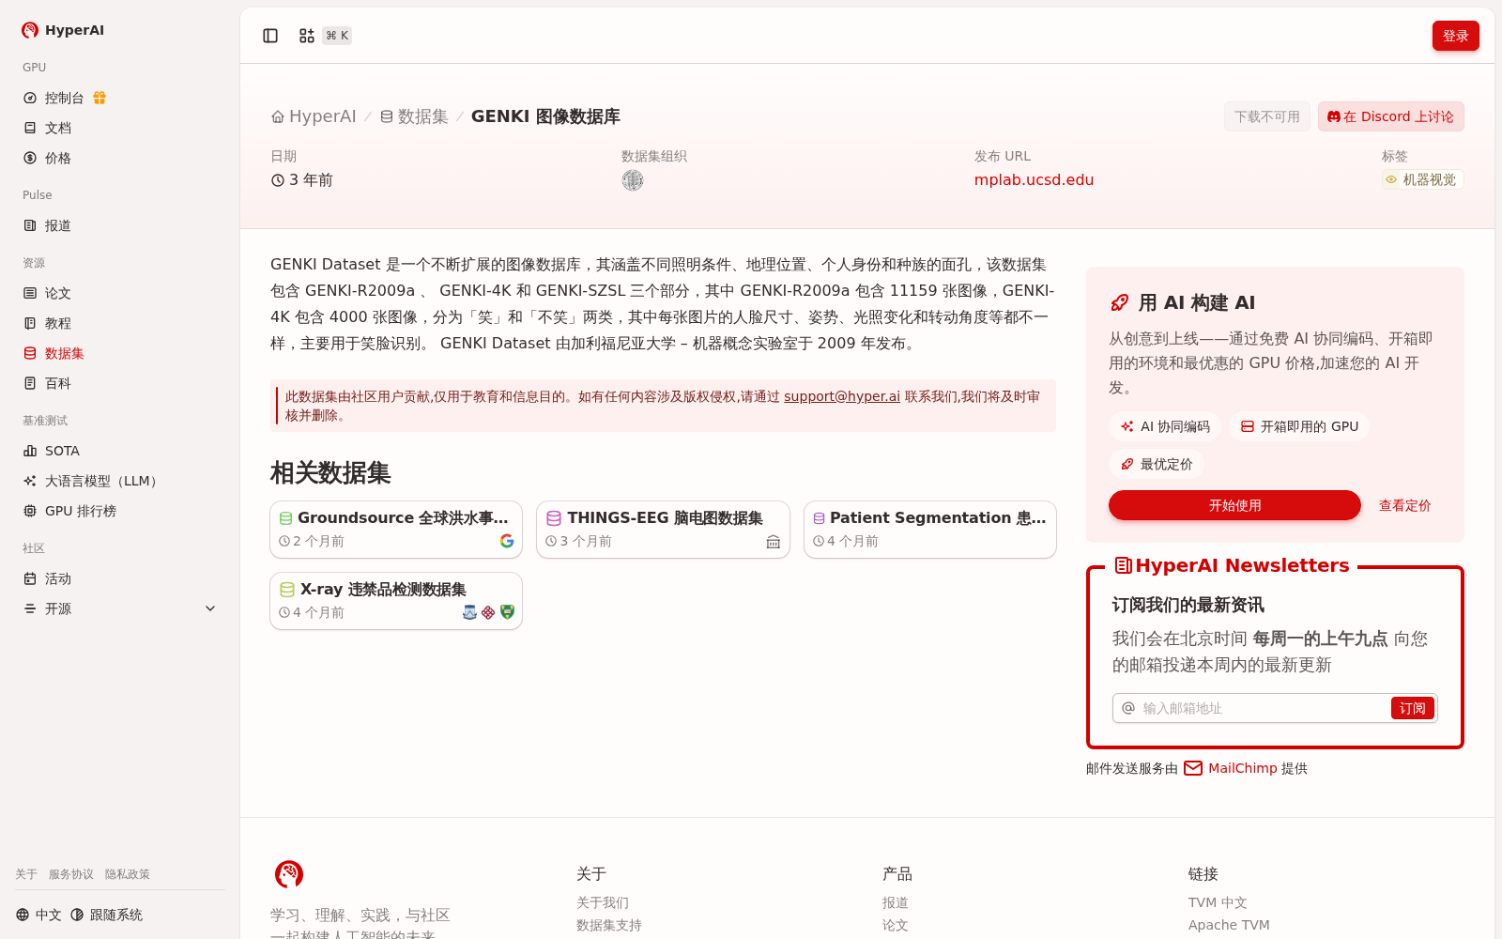The width and height of the screenshot is (1502, 939).
Task: Click the dataset organization avatar
Action: [633, 180]
